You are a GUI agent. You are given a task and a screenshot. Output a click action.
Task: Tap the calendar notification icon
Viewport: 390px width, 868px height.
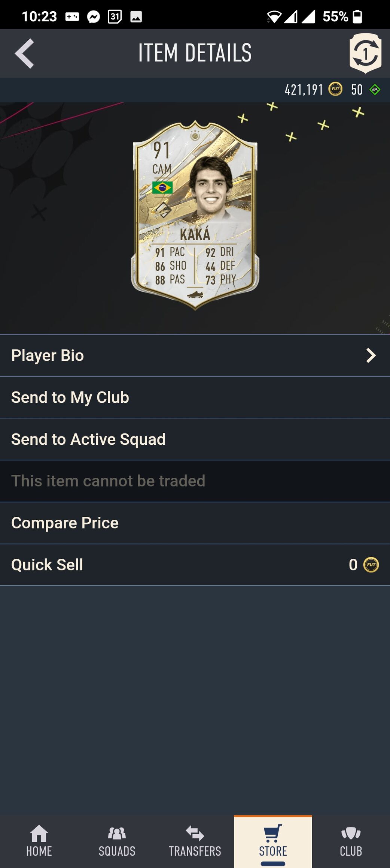click(x=115, y=16)
